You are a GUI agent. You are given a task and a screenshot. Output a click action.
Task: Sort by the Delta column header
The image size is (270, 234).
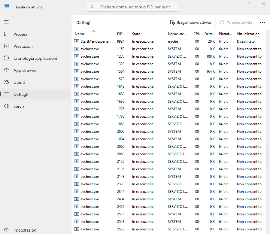[210, 34]
